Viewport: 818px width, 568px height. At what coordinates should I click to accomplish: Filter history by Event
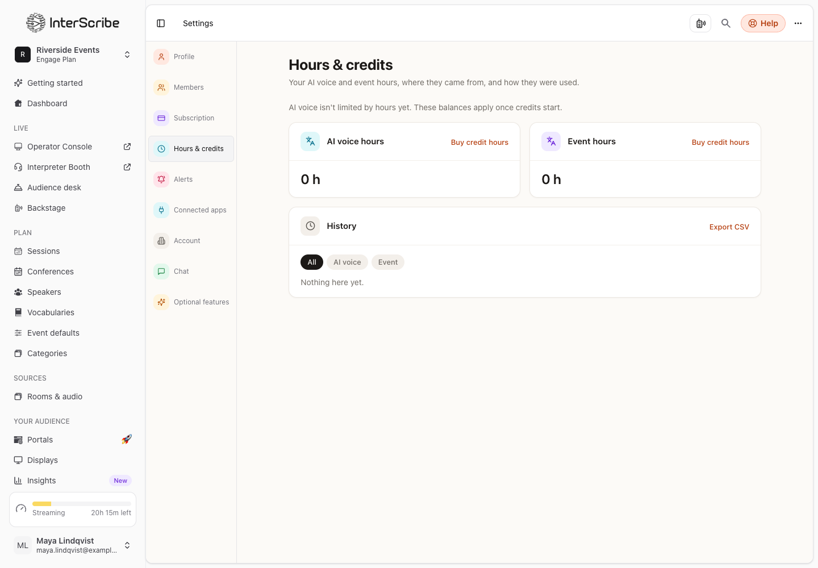[x=388, y=262]
